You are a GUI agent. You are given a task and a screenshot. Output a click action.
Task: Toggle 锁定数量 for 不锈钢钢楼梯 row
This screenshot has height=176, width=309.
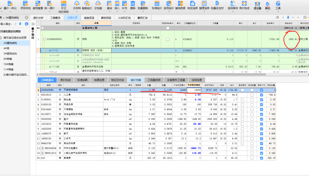pyautogui.click(x=252, y=90)
